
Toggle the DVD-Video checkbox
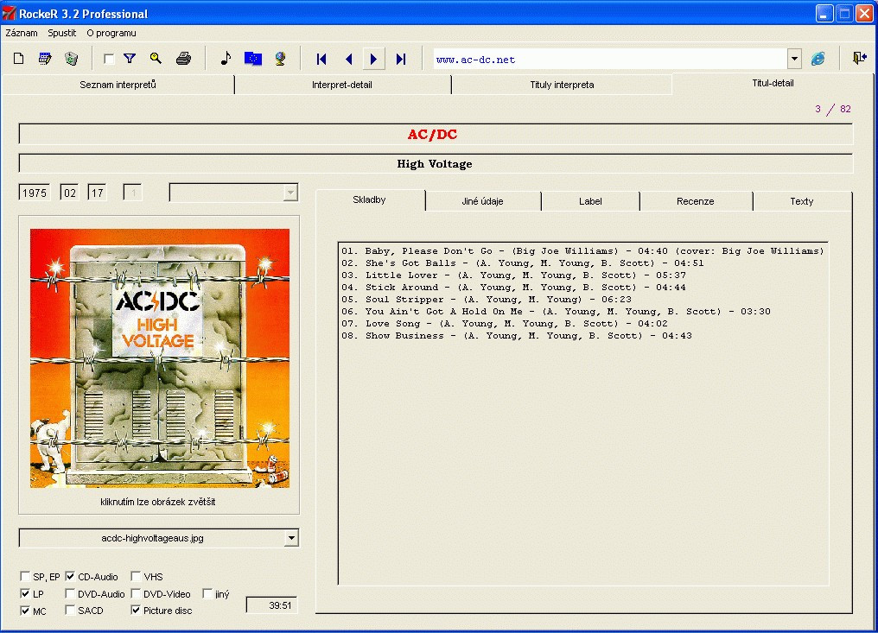pyautogui.click(x=136, y=593)
